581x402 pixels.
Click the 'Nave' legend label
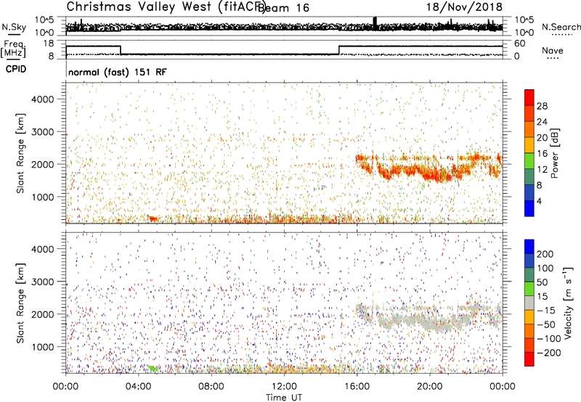point(553,50)
